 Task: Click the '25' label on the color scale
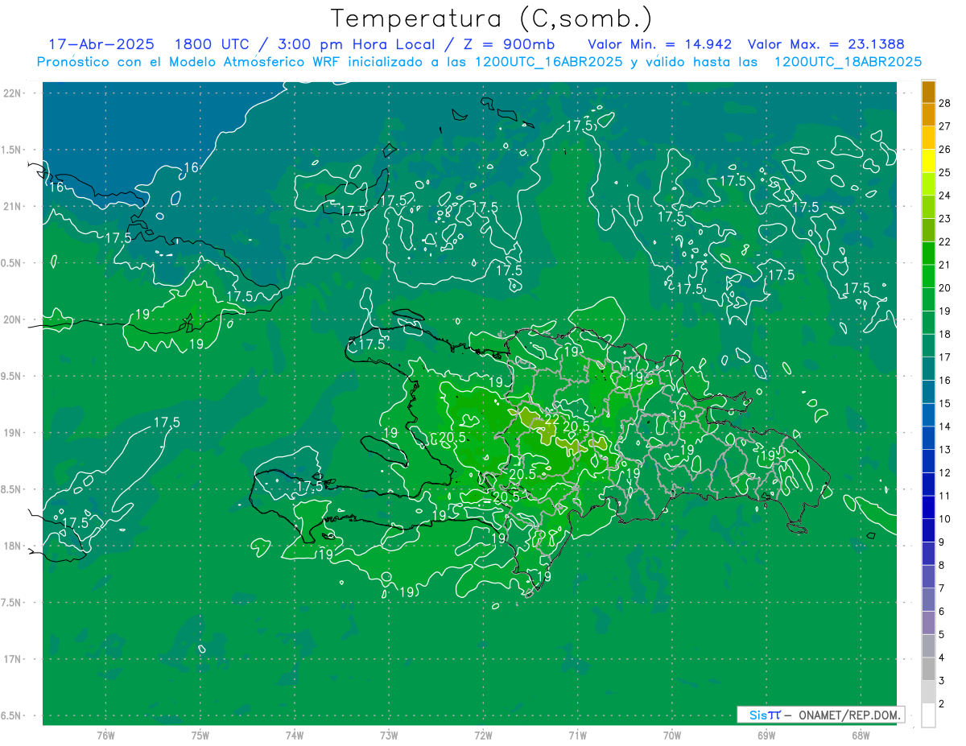click(x=944, y=172)
